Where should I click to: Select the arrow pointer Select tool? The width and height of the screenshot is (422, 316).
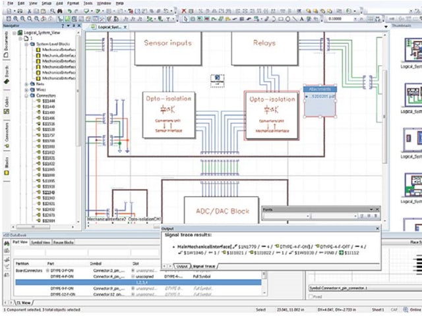coord(185,19)
